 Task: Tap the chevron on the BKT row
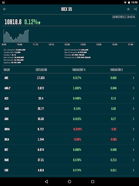click(134, 150)
